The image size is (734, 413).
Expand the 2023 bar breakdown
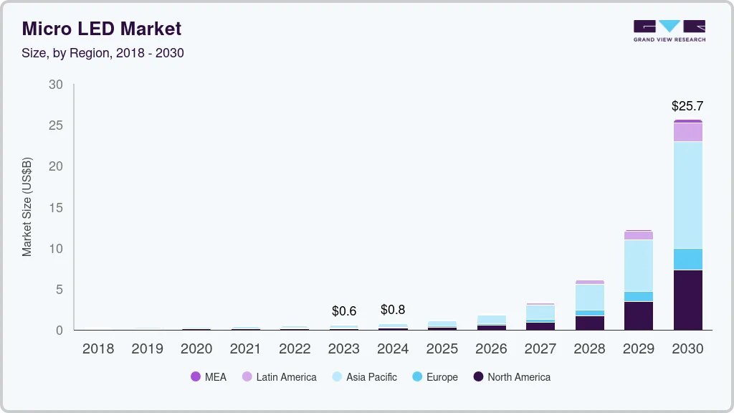tap(344, 327)
